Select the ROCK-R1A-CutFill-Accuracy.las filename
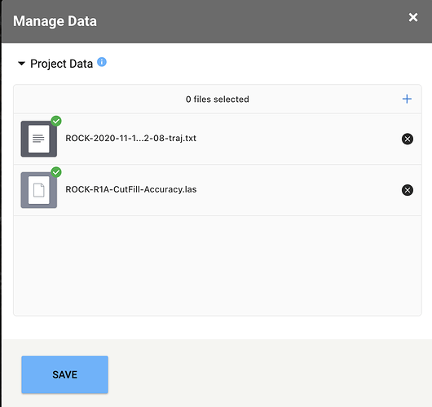This screenshot has height=407, width=432. (131, 189)
